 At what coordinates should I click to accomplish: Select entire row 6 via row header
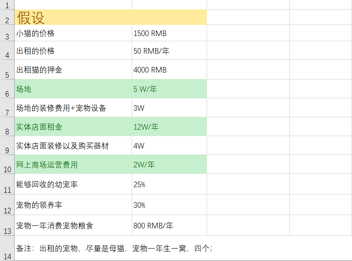click(7, 93)
